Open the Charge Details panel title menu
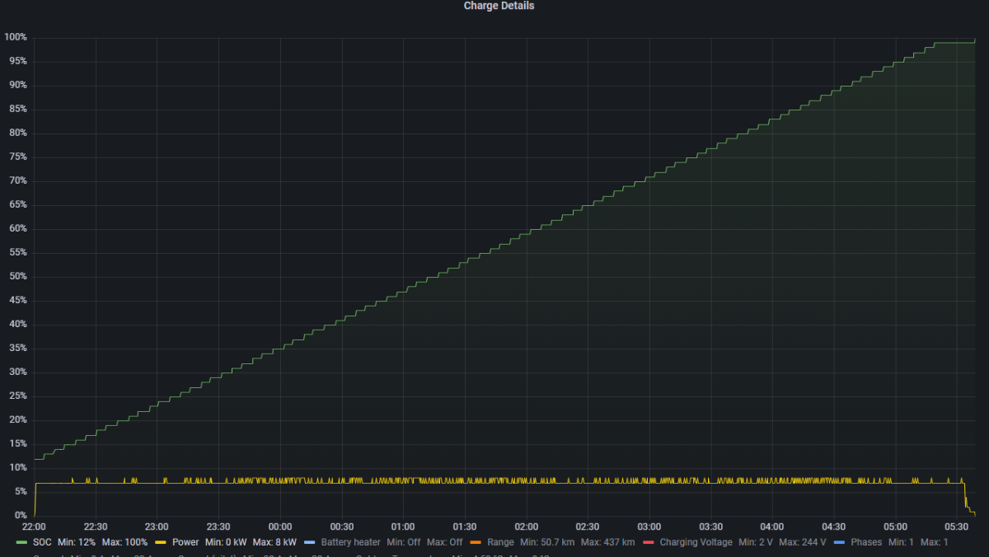The height and width of the screenshot is (557, 989). click(499, 6)
